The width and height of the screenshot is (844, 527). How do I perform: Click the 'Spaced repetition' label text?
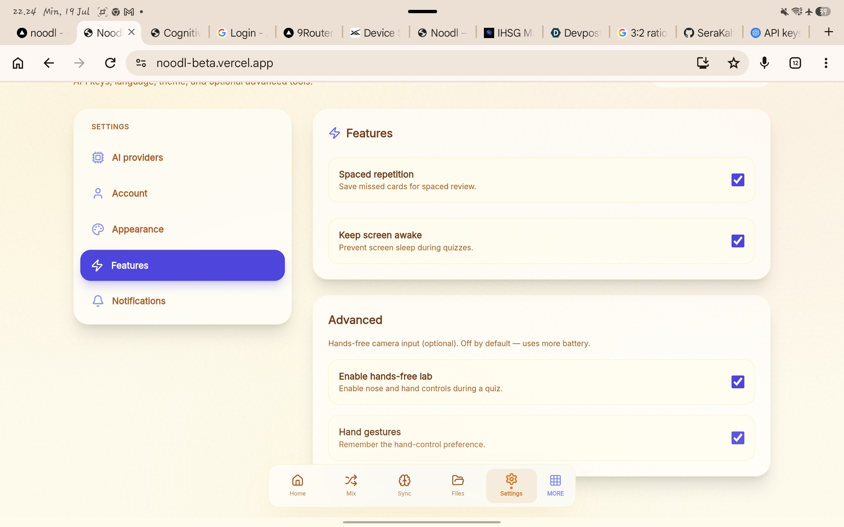[376, 174]
